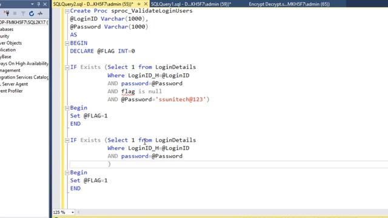Click the horizontal scrollbar left arrow
Image resolution: width=388 pixels, height=218 pixels.
[78, 212]
